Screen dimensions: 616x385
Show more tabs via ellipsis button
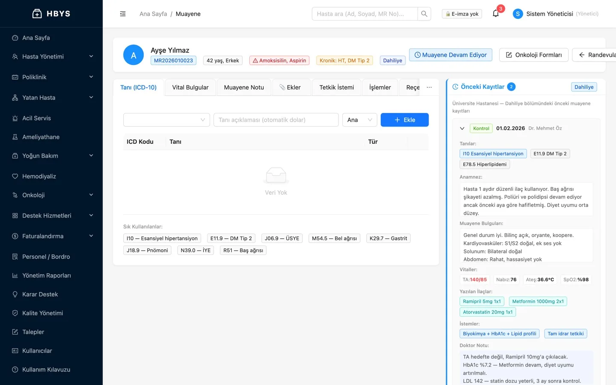tap(429, 87)
